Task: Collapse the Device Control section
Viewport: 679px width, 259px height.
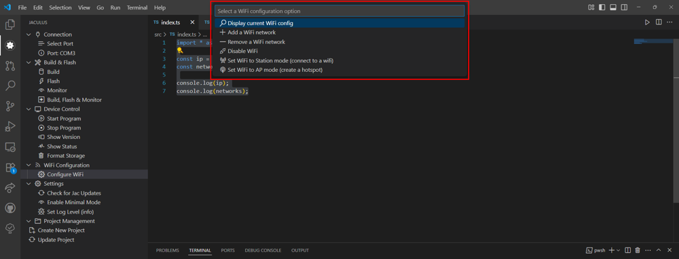Action: click(29, 109)
